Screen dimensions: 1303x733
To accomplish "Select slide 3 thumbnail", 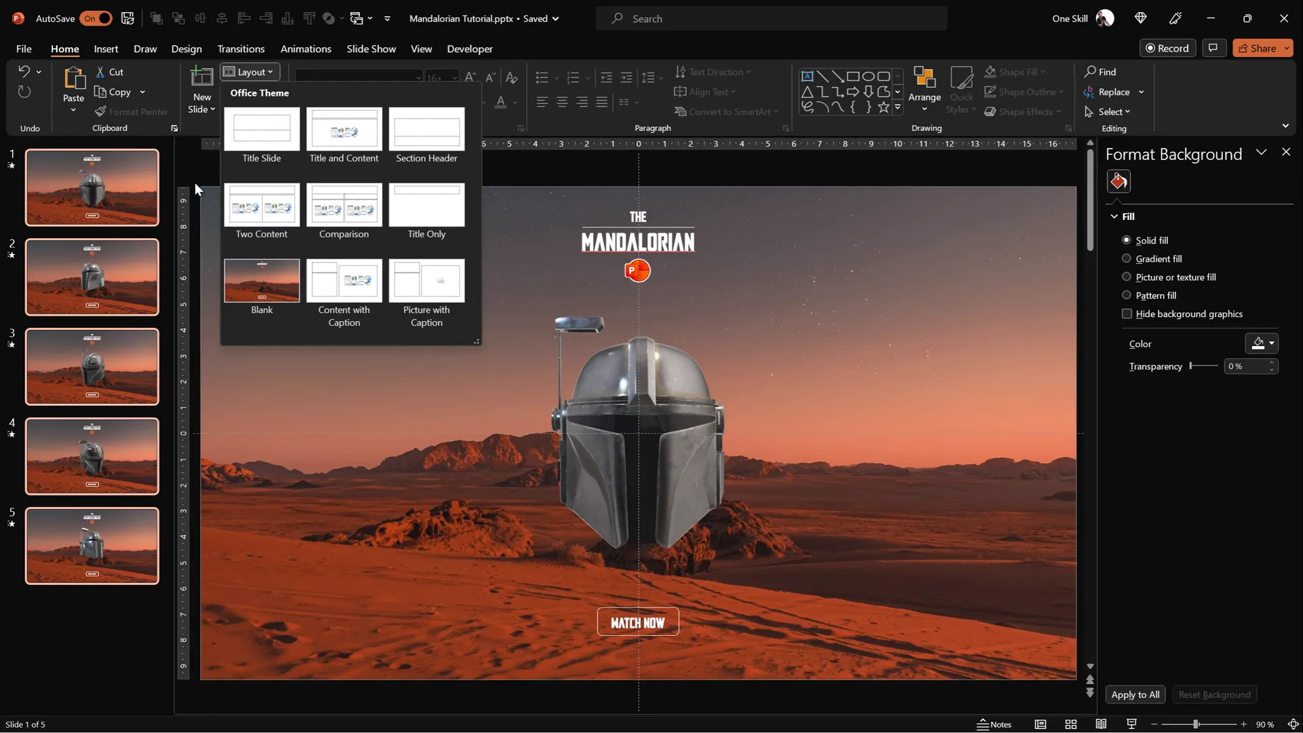I will pyautogui.click(x=92, y=366).
